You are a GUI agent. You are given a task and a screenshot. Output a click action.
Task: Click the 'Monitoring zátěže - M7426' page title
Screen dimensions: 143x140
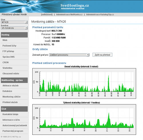49,22
